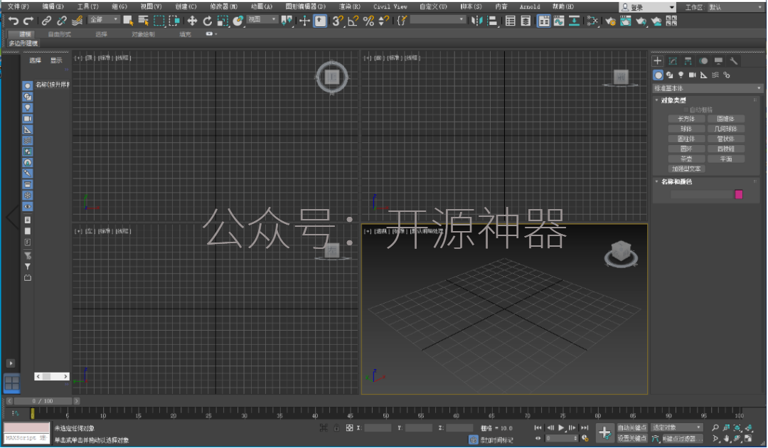Open the 选定对象 key filter dropdown
The width and height of the screenshot is (768, 448).
coord(676,427)
